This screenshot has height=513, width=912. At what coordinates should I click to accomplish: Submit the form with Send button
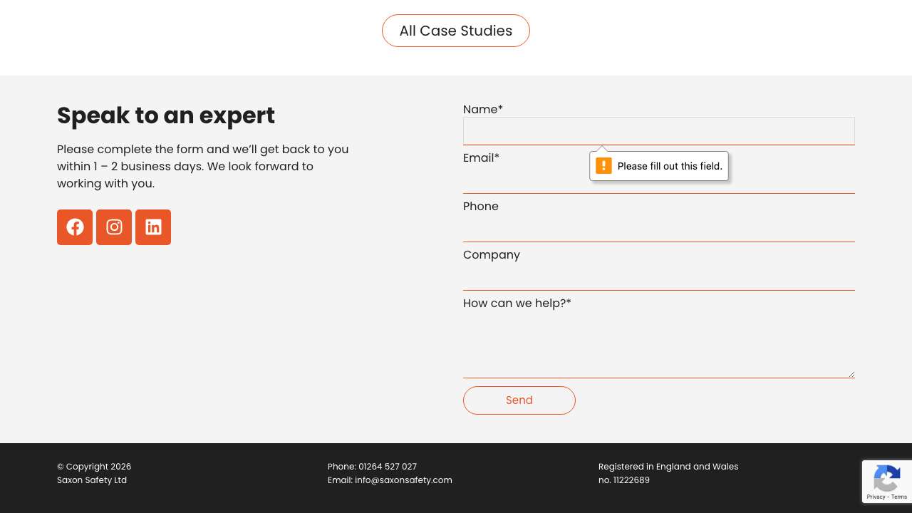[519, 400]
